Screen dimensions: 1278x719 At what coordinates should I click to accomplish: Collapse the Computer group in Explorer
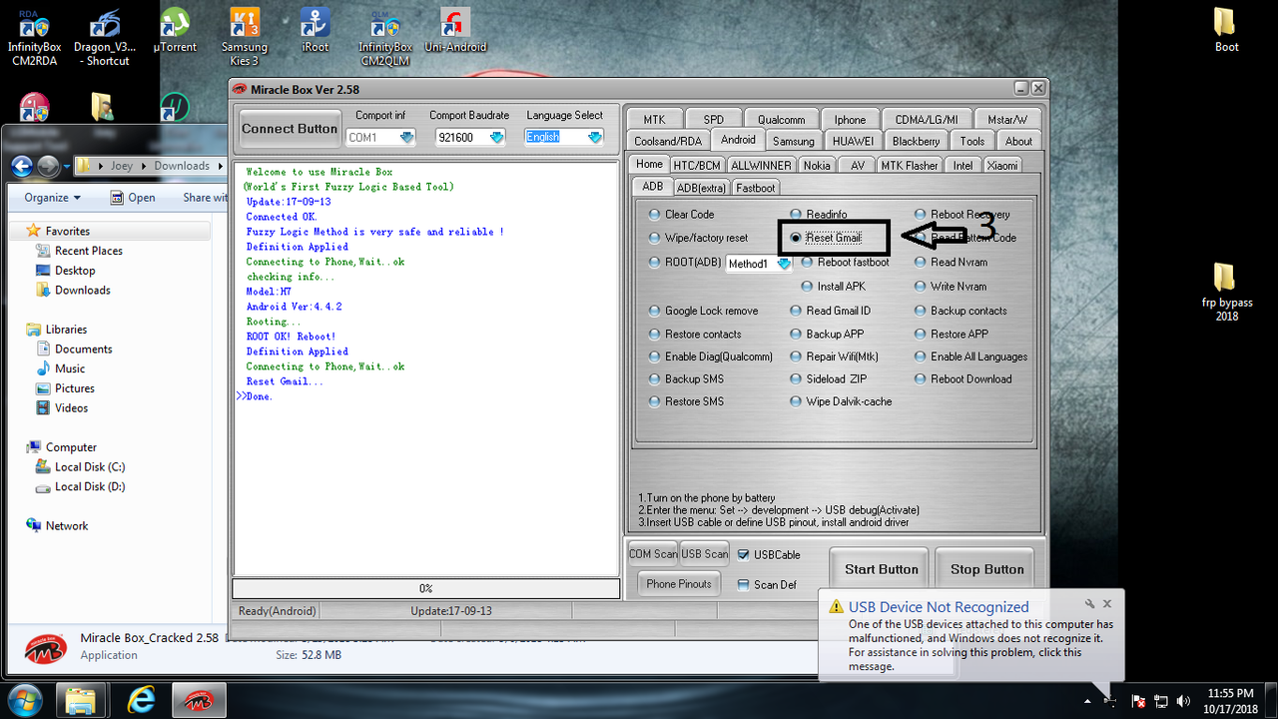(x=17, y=447)
